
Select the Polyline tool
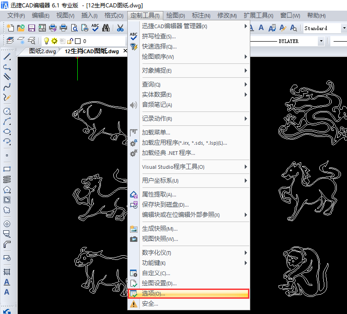coord(7,67)
